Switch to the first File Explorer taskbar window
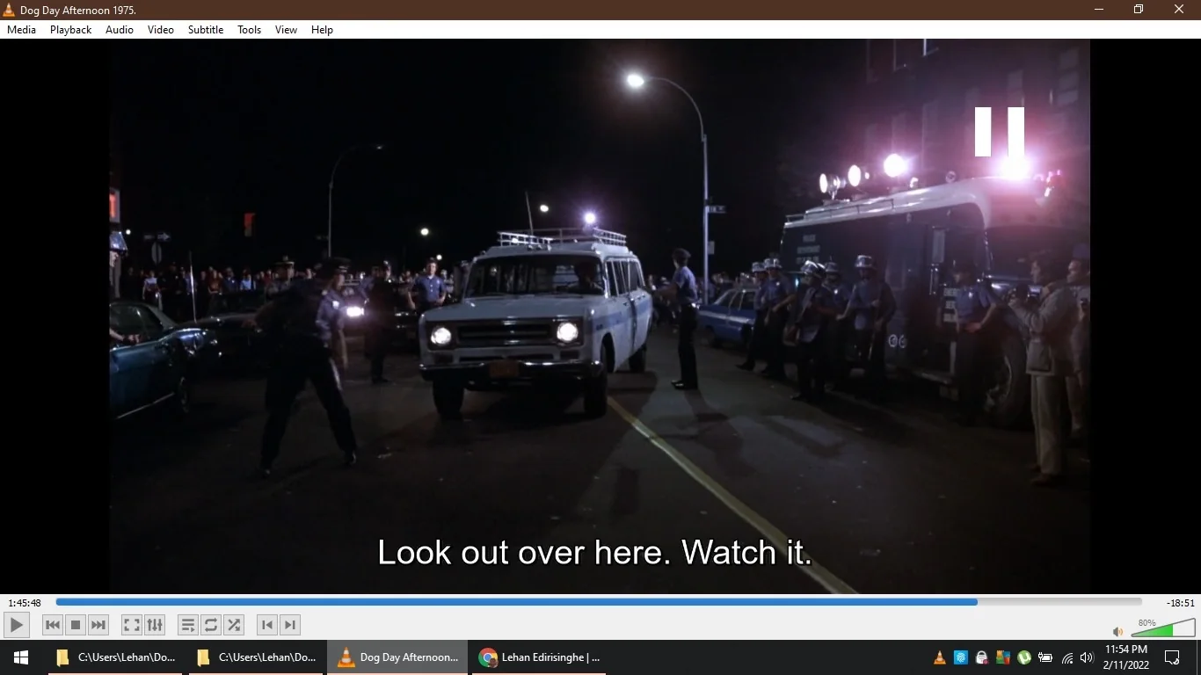The image size is (1201, 675). click(116, 657)
